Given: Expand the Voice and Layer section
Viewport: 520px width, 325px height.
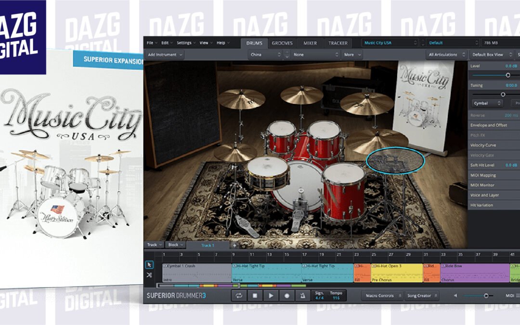Looking at the screenshot, I should click(494, 195).
